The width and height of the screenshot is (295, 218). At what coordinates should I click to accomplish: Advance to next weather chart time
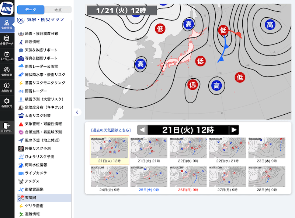[x=234, y=130]
